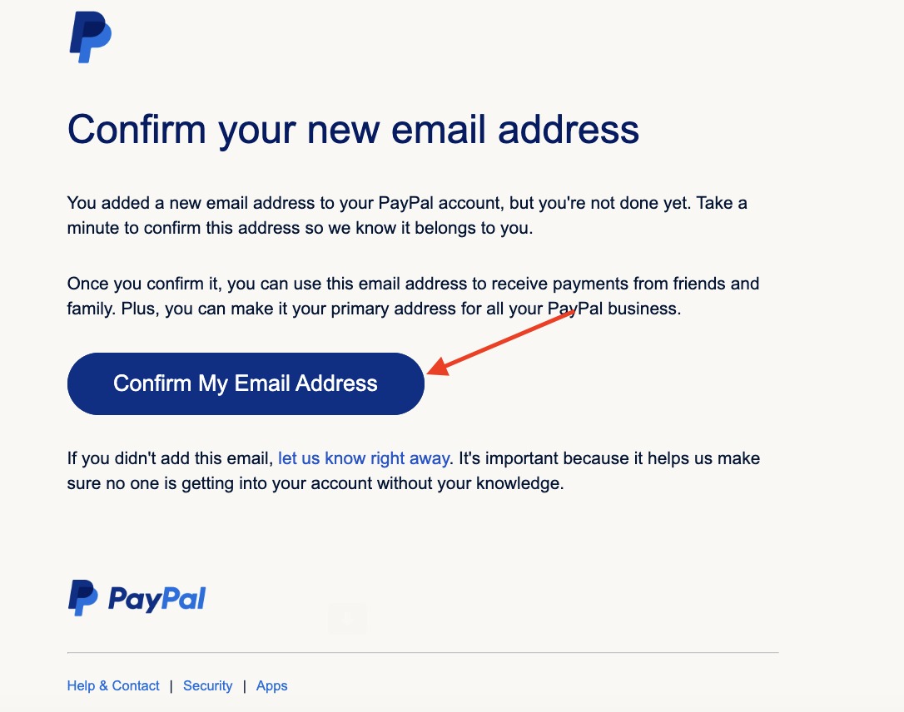Click the 'If you didn't add this email' text
The height and width of the screenshot is (712, 904).
pos(170,458)
